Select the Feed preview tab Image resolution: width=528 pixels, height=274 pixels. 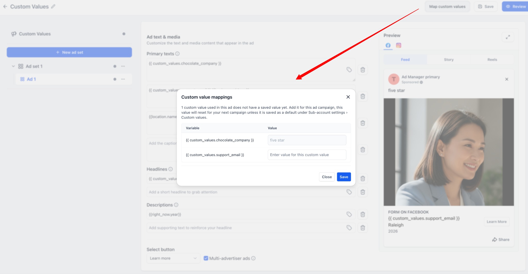click(405, 60)
